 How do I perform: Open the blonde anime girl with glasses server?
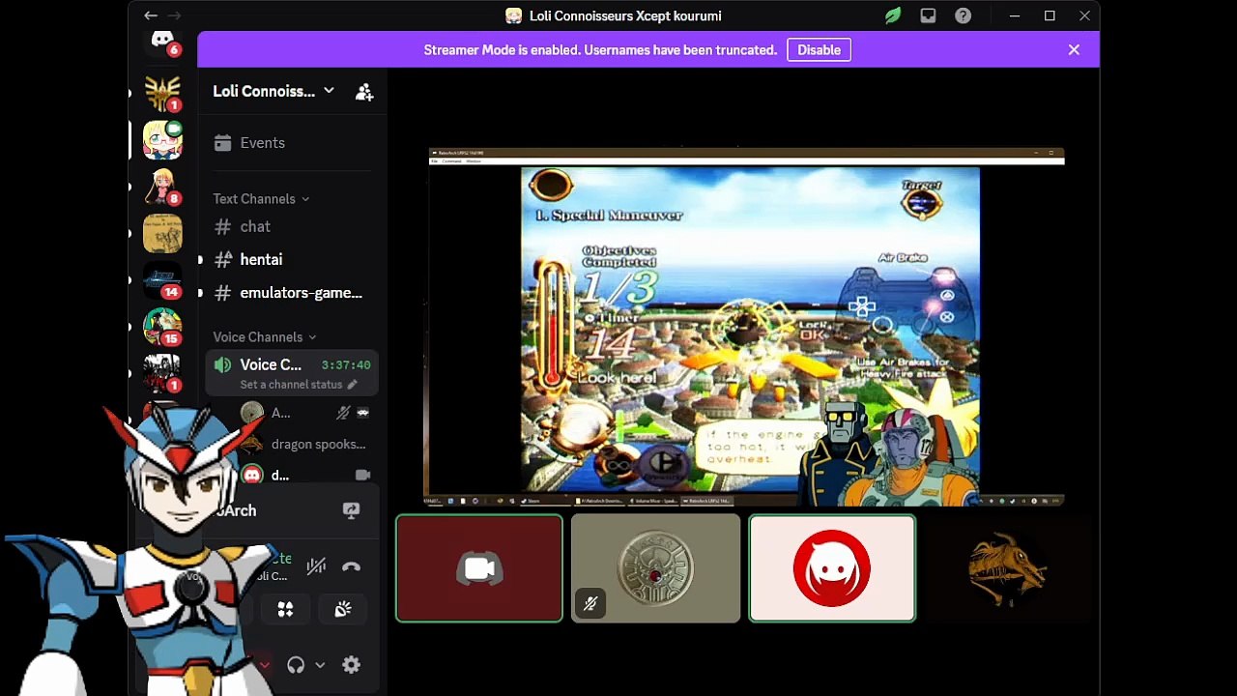coord(162,140)
